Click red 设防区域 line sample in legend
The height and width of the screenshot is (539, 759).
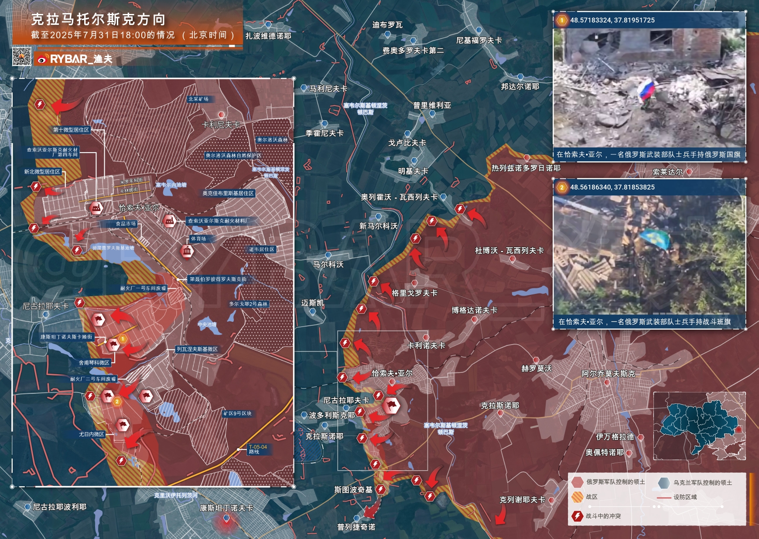pyautogui.click(x=663, y=498)
